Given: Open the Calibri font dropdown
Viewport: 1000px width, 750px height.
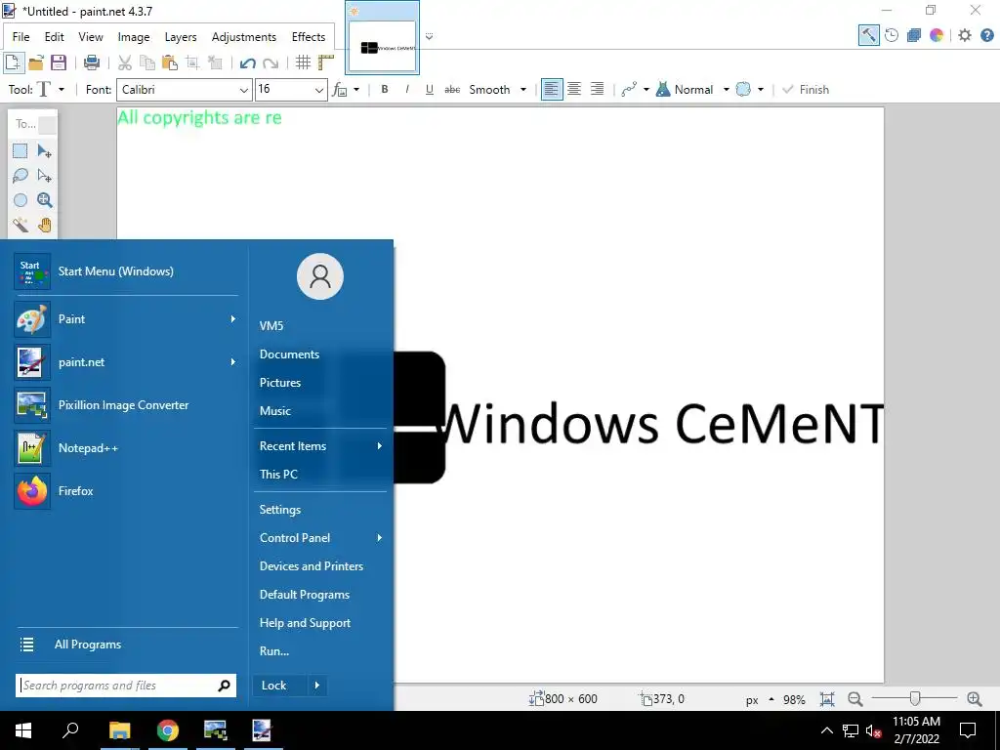Looking at the screenshot, I should [243, 90].
